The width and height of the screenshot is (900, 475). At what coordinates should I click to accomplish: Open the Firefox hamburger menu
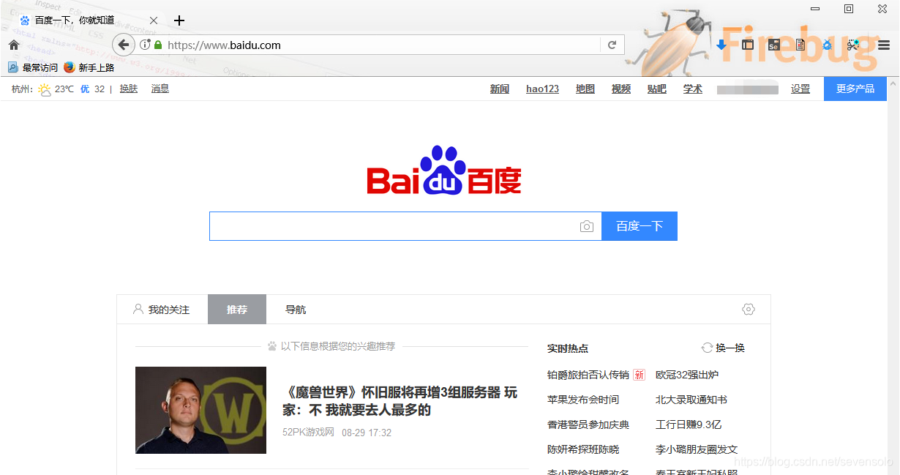(x=883, y=45)
